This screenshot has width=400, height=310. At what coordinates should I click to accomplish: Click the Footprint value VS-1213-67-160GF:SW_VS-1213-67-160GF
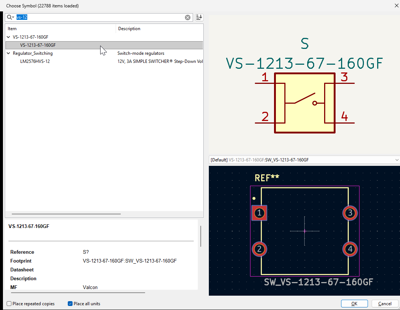(130, 261)
